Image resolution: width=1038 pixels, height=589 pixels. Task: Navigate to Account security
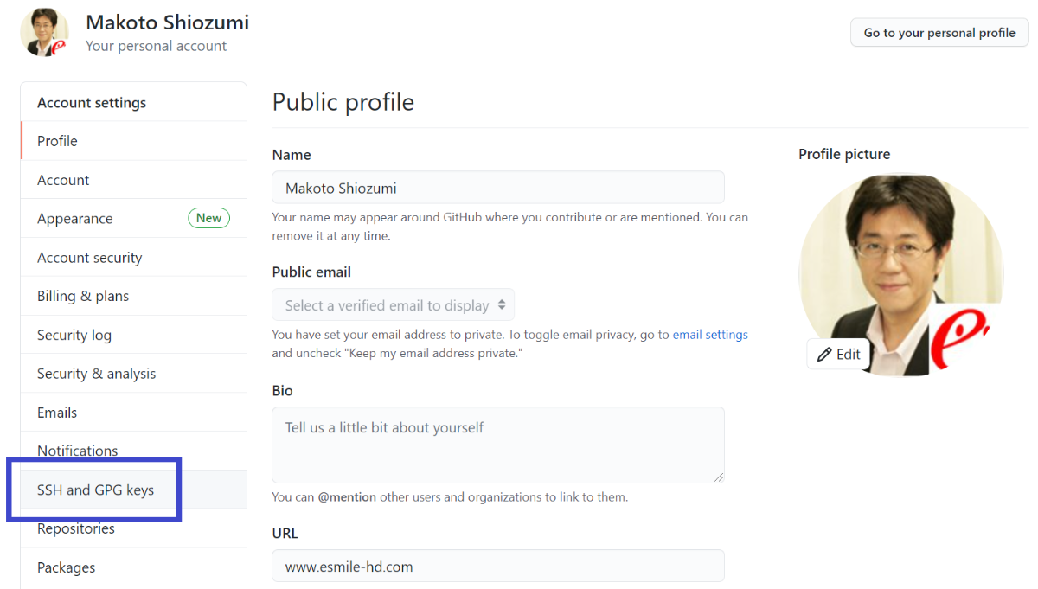(x=134, y=258)
